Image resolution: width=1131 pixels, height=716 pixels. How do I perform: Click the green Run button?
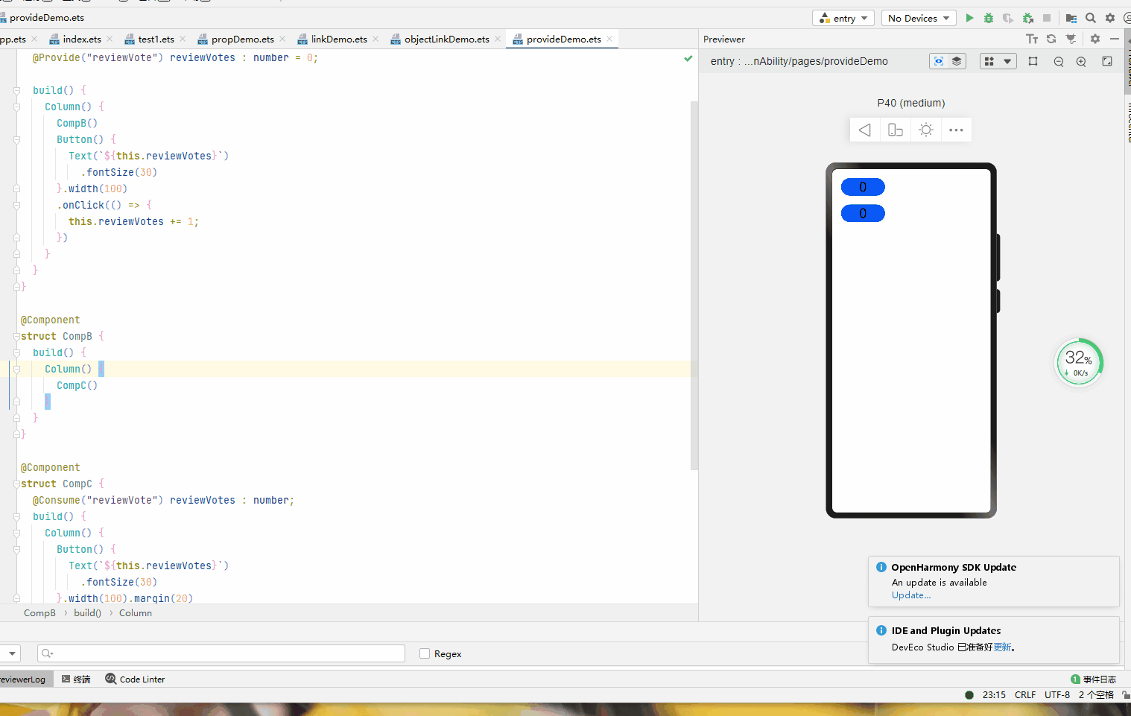coord(969,18)
